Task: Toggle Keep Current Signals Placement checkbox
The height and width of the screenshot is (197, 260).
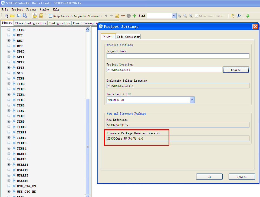Action: tap(50, 16)
